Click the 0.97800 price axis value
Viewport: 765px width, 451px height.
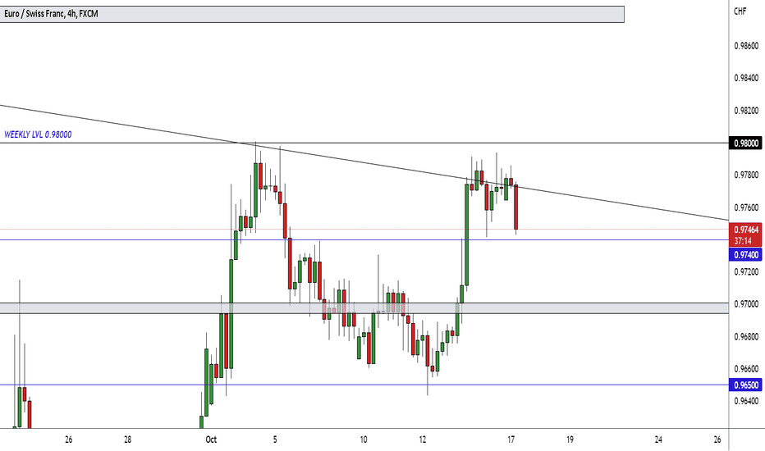746,175
